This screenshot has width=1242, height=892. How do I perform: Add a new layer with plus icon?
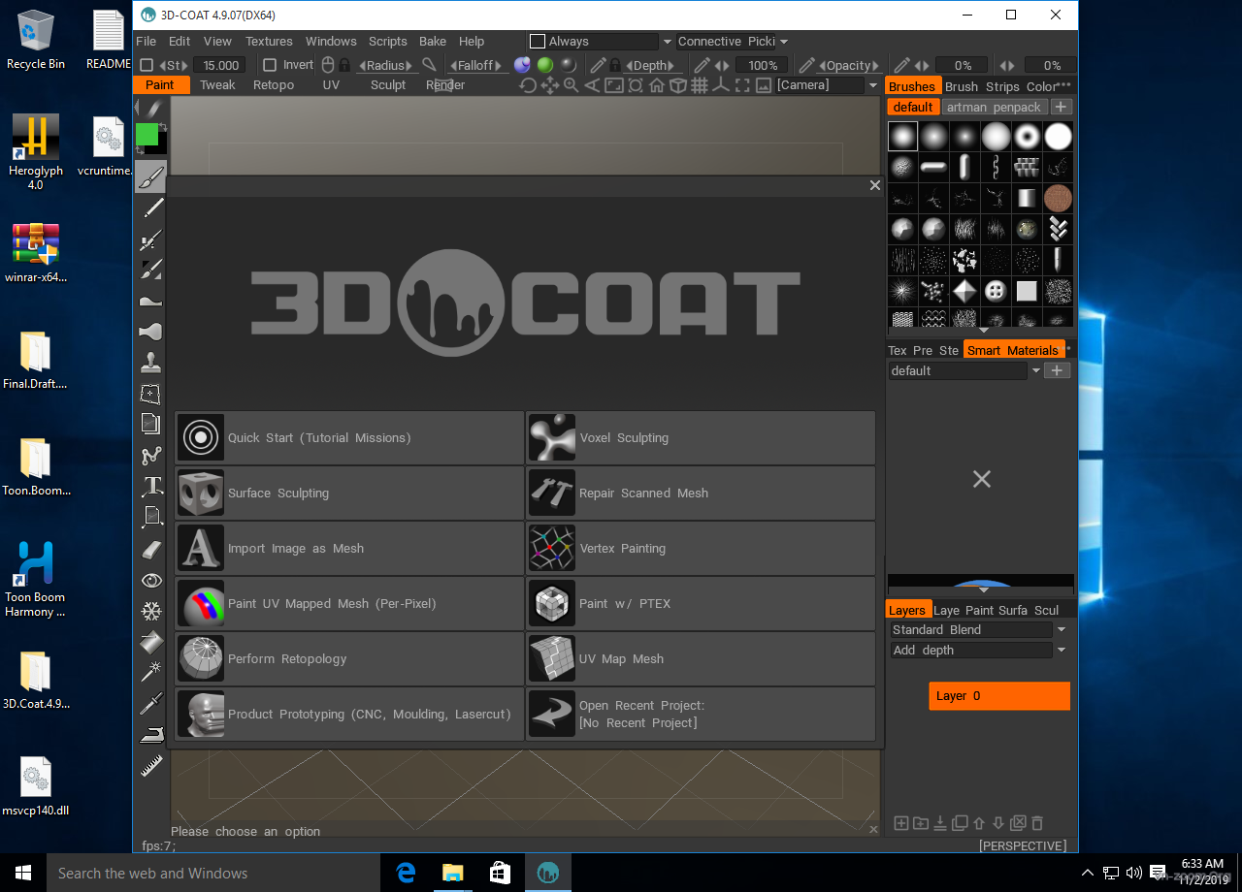[901, 823]
